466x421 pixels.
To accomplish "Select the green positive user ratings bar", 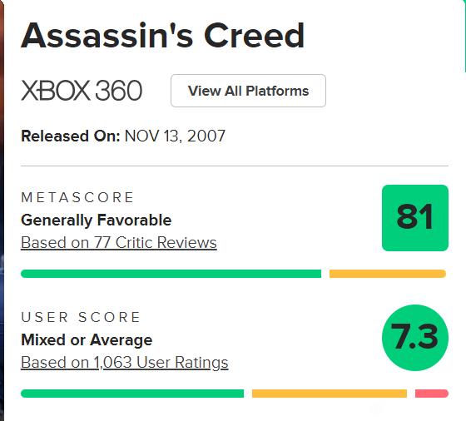I will pos(132,394).
